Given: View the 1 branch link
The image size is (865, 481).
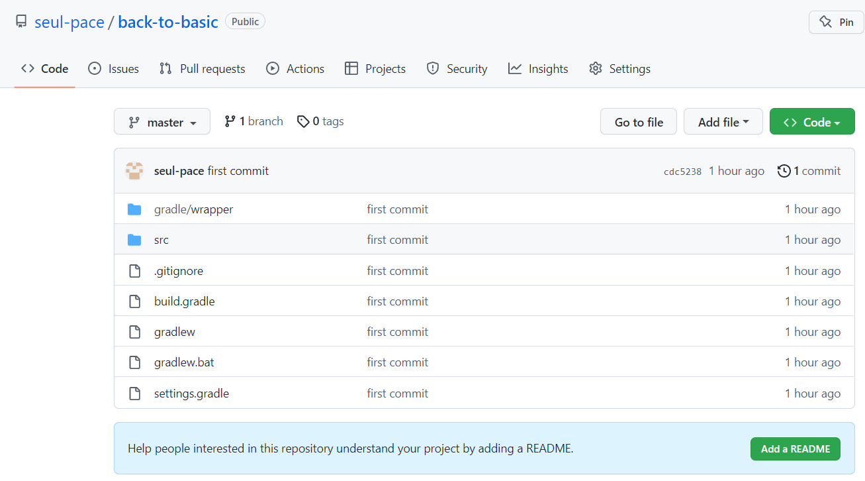Looking at the screenshot, I should (253, 121).
